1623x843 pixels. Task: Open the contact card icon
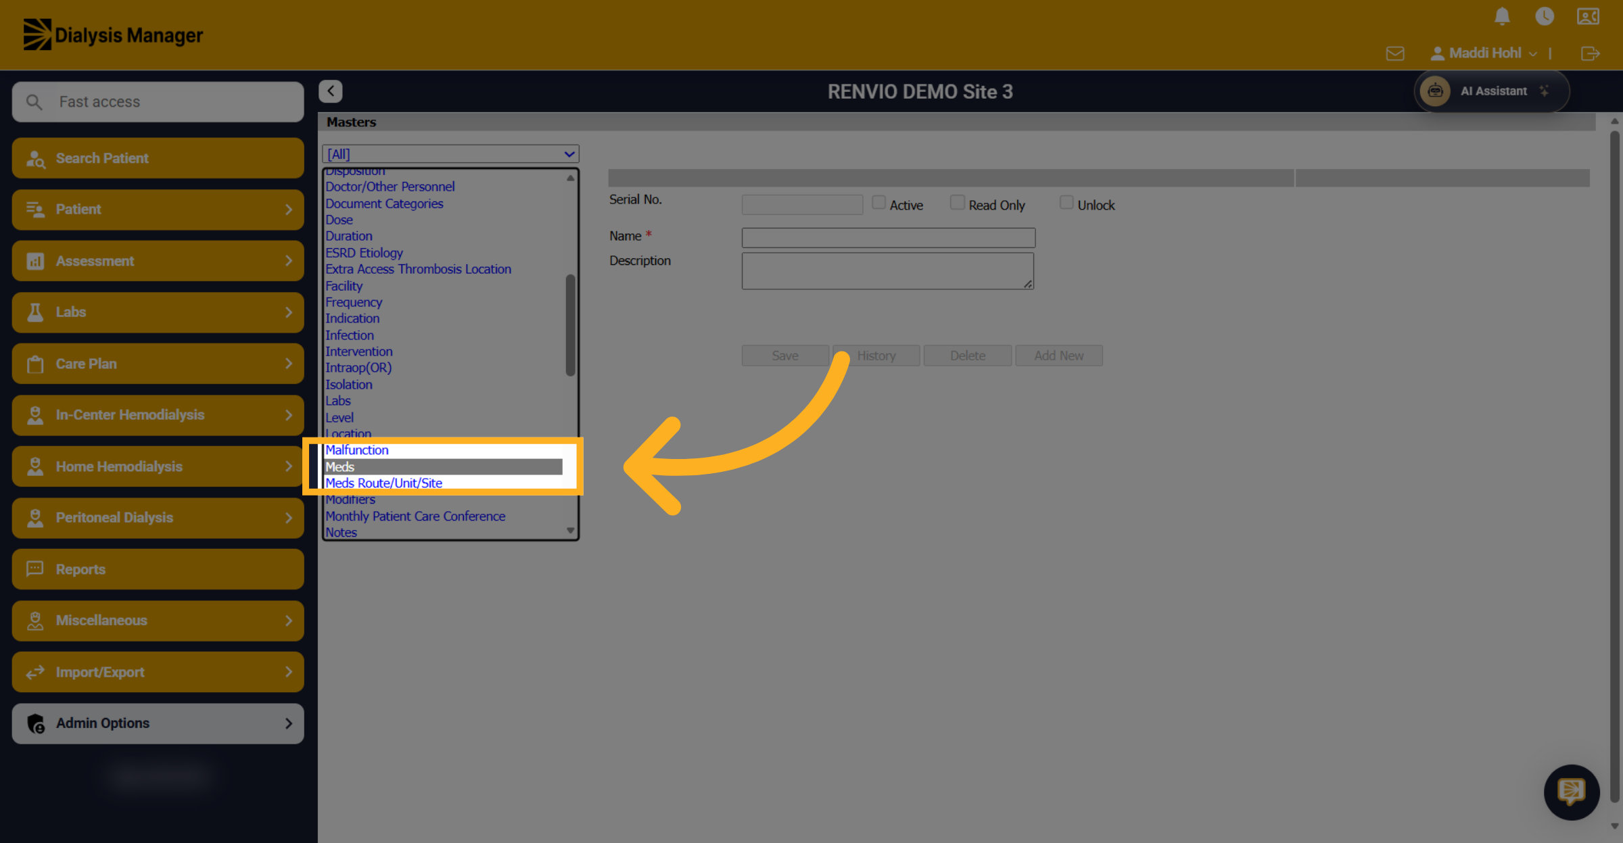pyautogui.click(x=1588, y=16)
